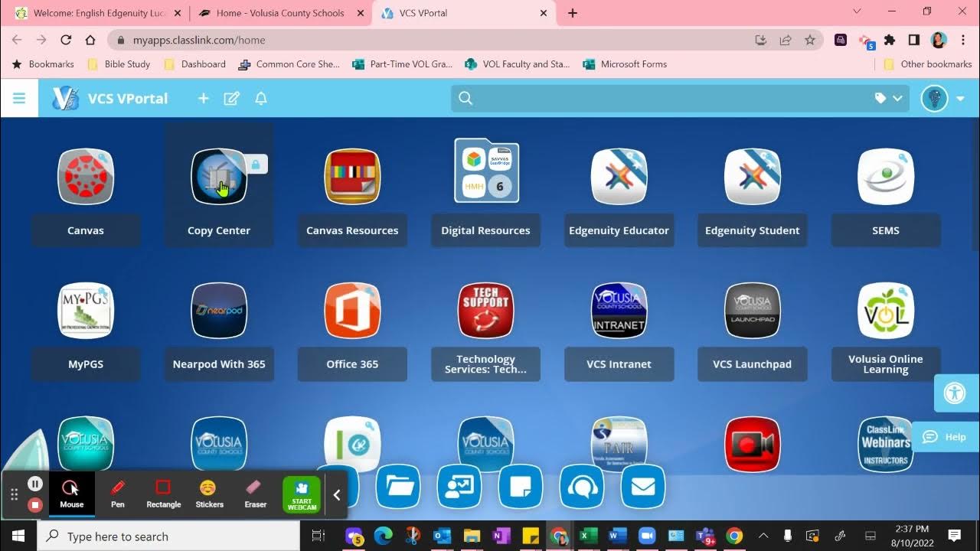
Task: Open Outlook from the taskbar
Action: tap(443, 536)
